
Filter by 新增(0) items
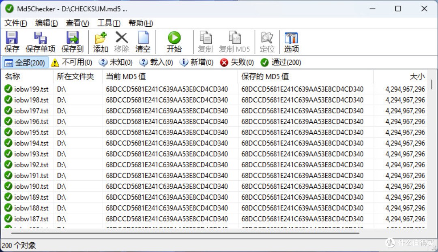click(x=196, y=62)
